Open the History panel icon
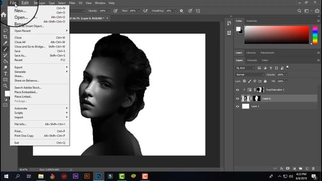This screenshot has width=322, height=181. 229,23
